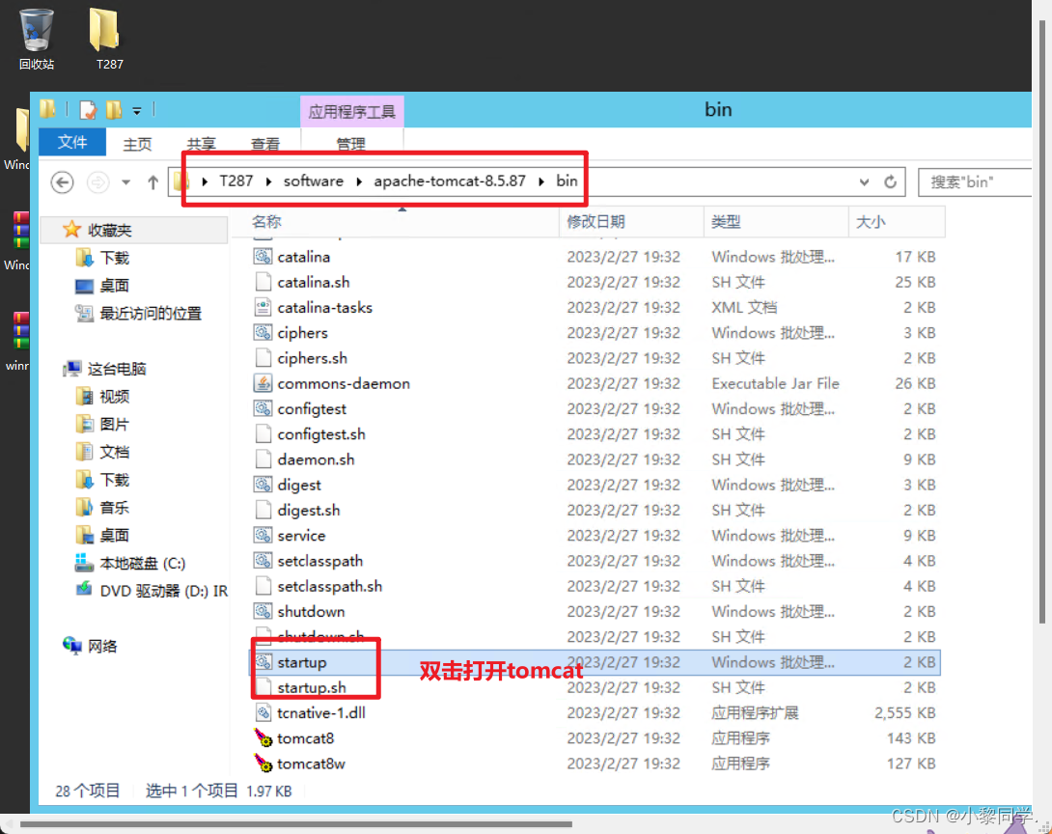Open the 文件 menu

71,142
